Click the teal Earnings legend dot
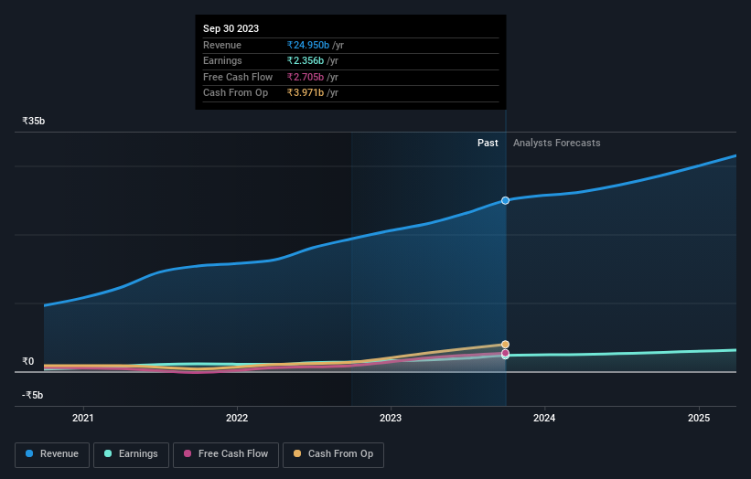The width and height of the screenshot is (751, 479). click(x=108, y=453)
